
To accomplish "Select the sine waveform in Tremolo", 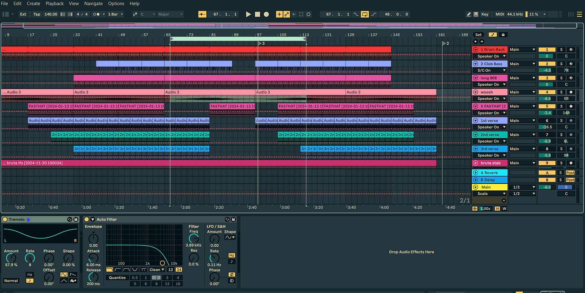I will coord(64,275).
